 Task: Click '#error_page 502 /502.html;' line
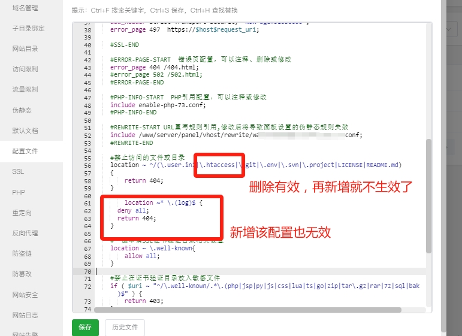click(156, 74)
